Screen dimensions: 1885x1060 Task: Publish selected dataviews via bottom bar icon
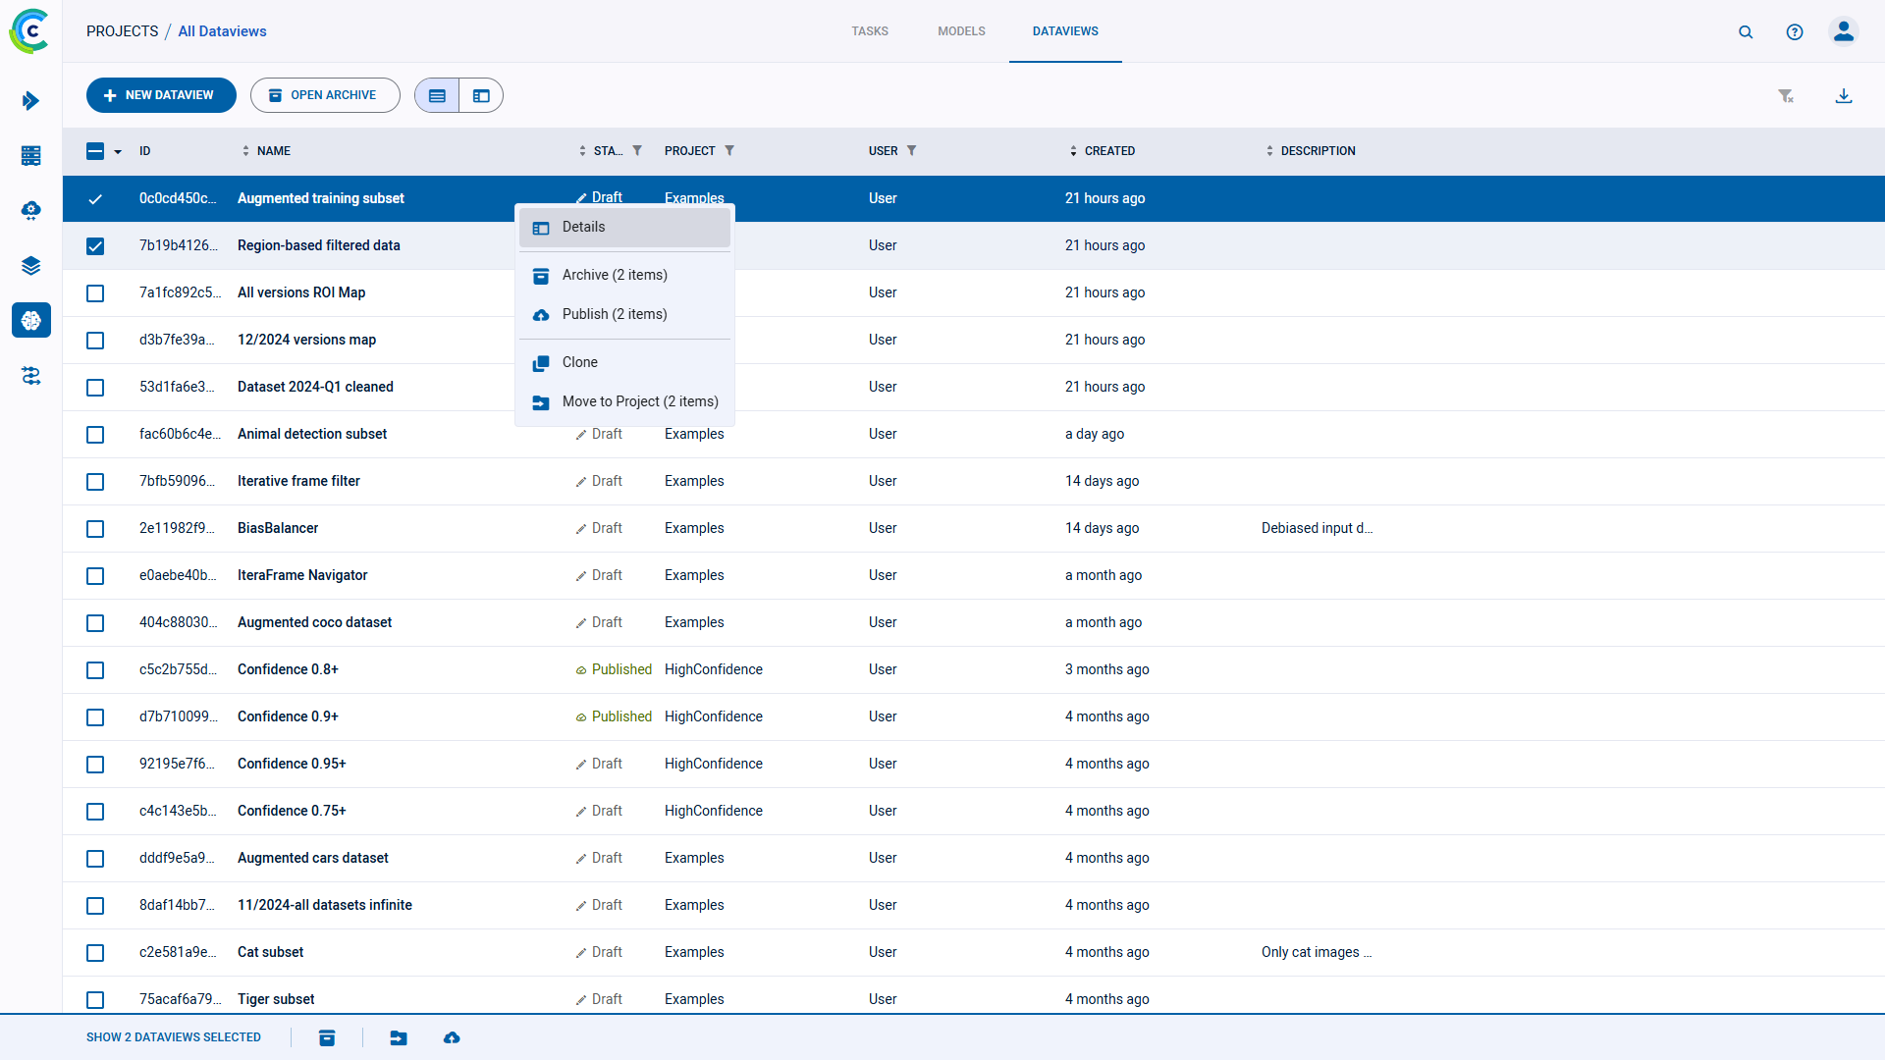pos(452,1037)
